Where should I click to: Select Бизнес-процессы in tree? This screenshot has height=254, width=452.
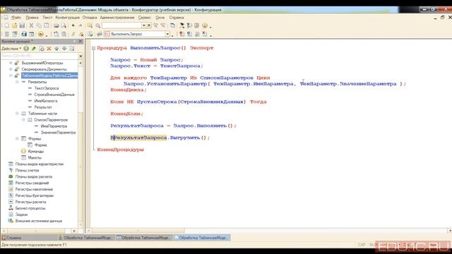pos(30,208)
